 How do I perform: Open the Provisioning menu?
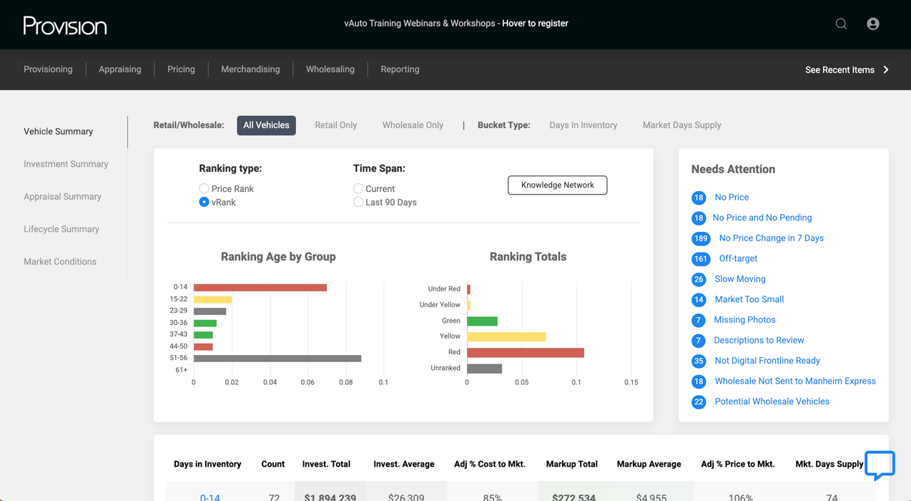[48, 69]
